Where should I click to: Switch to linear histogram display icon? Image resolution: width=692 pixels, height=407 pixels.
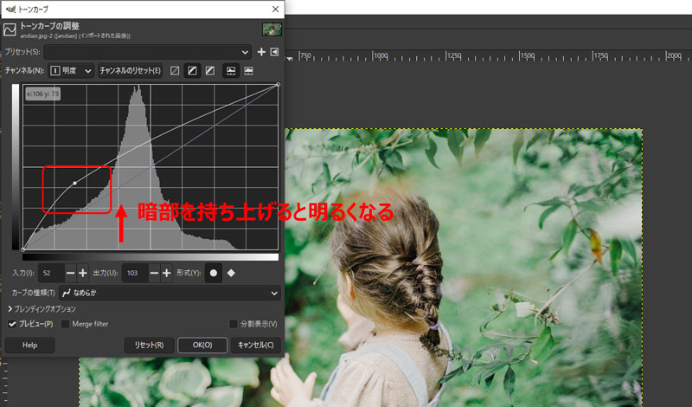[x=231, y=71]
